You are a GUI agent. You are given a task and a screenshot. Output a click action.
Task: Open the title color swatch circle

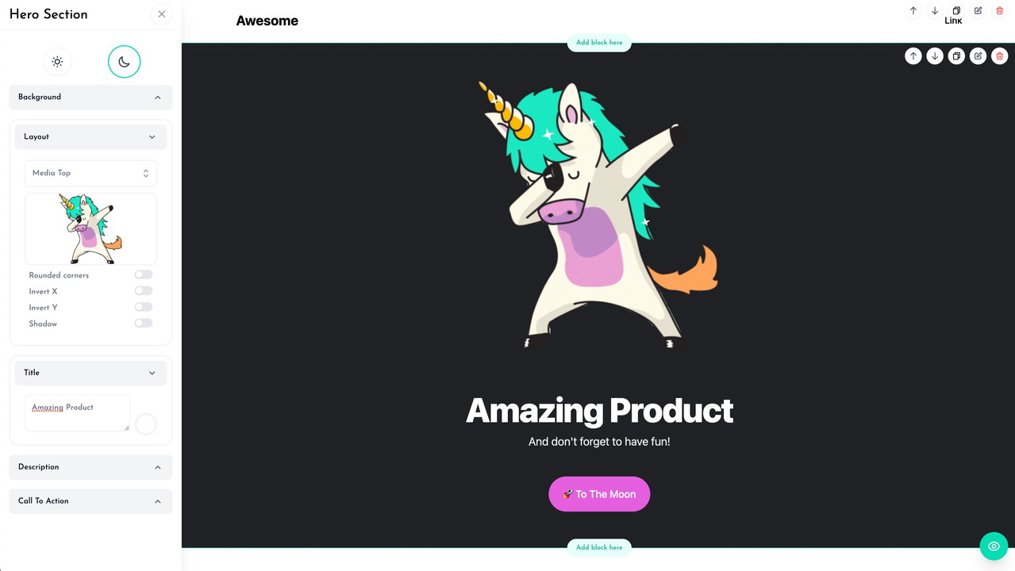point(146,424)
